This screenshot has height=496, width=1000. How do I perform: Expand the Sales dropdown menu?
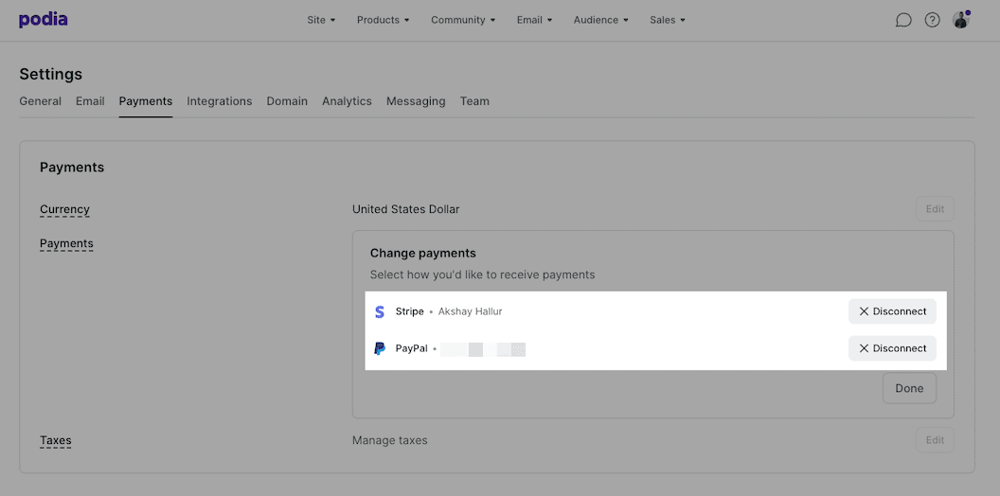pyautogui.click(x=668, y=20)
